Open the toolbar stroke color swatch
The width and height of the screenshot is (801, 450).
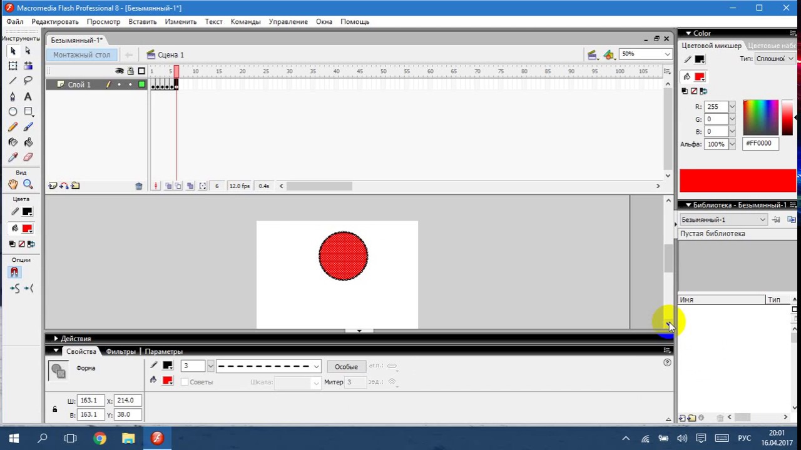[x=27, y=212]
